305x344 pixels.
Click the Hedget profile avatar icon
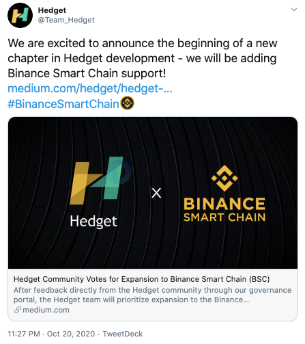[x=20, y=15]
